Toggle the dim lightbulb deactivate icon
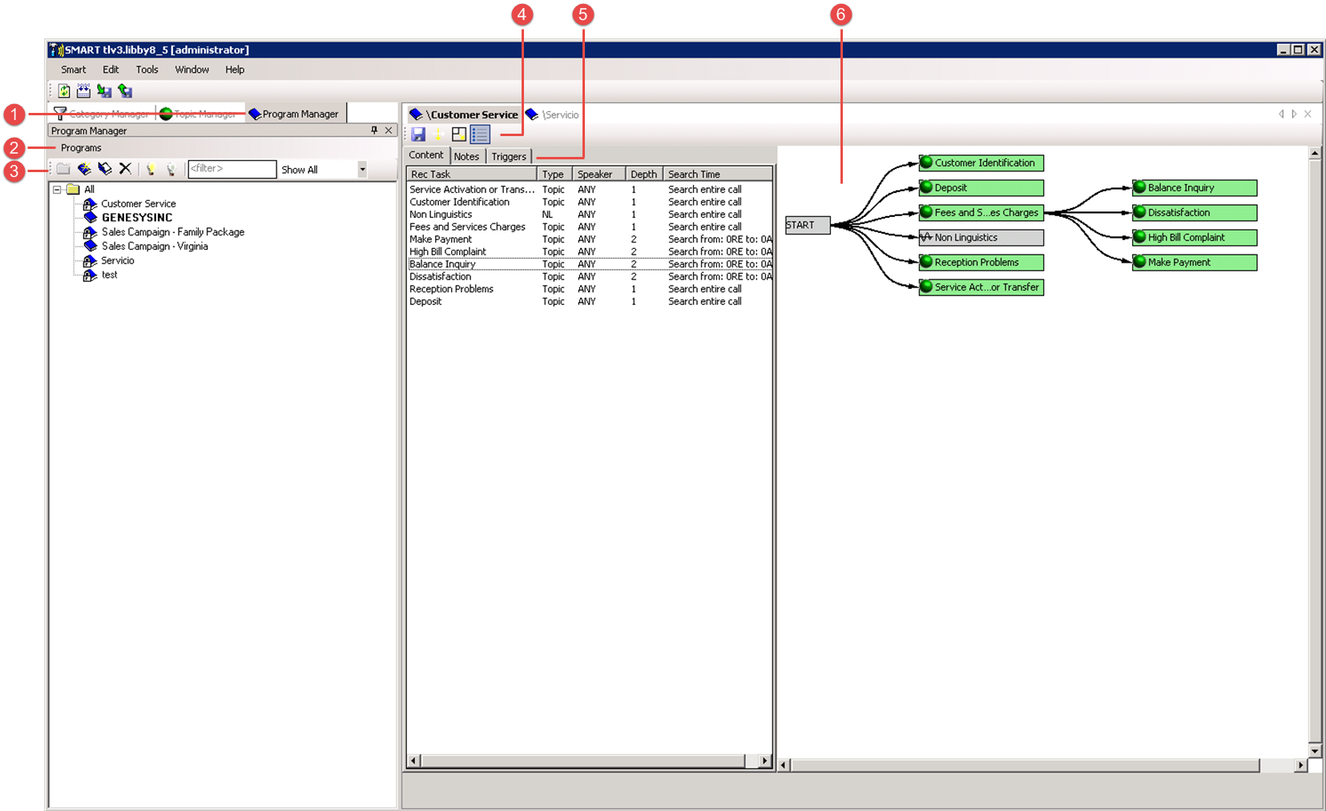 171,169
